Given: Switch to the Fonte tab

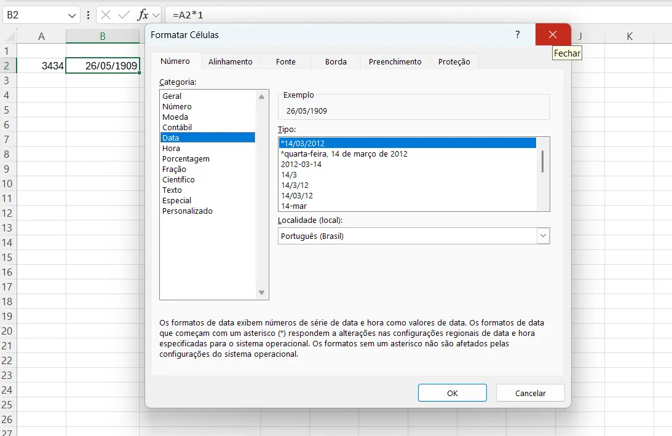Looking at the screenshot, I should pyautogui.click(x=285, y=61).
